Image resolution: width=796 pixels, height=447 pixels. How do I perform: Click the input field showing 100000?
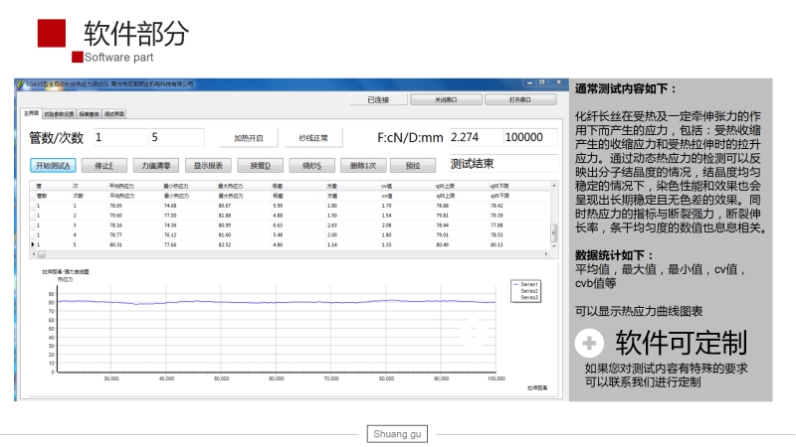point(529,137)
